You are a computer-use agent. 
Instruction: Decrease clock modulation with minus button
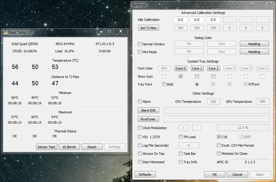197,128
